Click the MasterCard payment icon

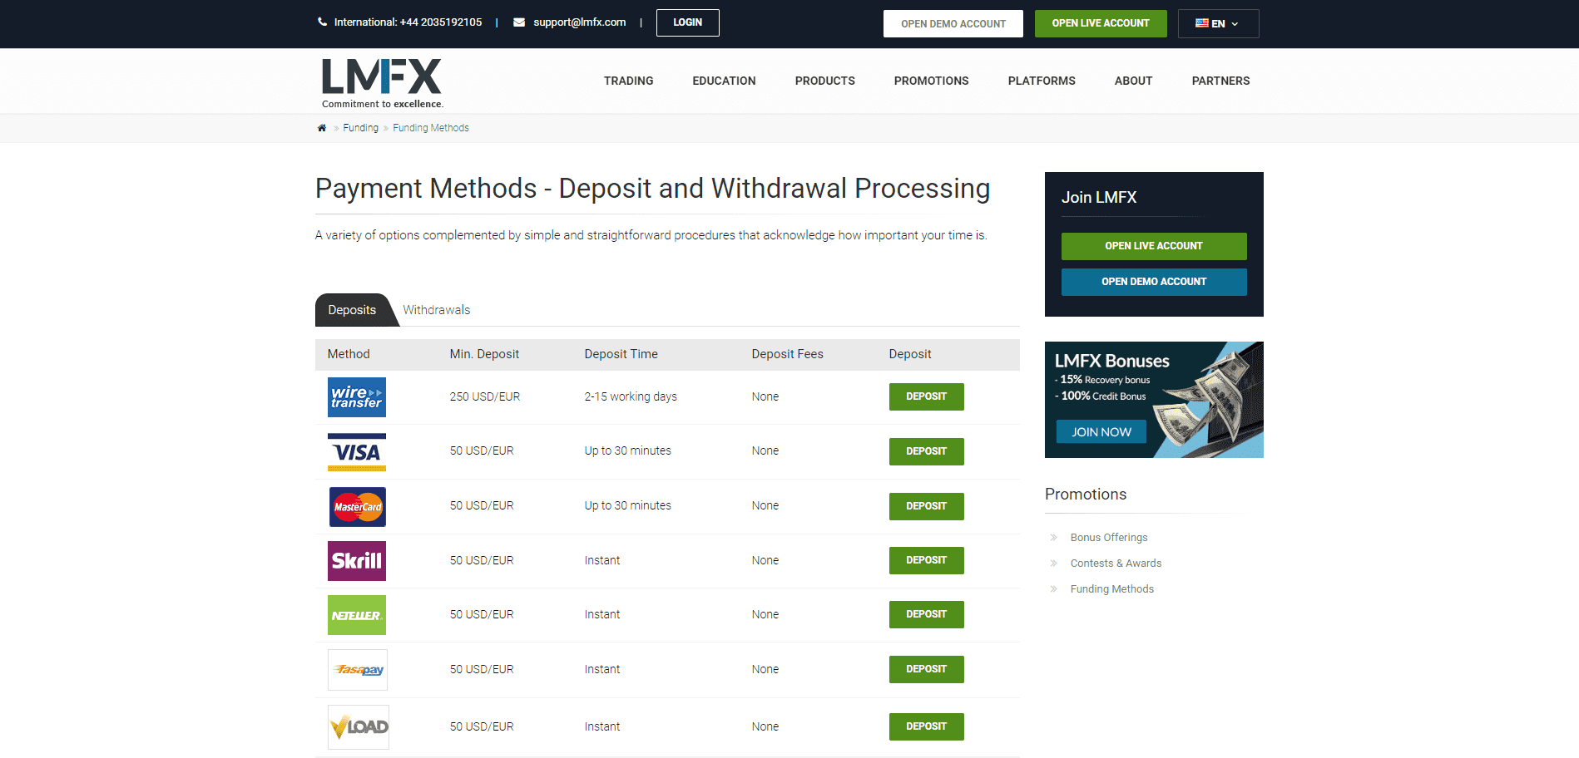(356, 506)
